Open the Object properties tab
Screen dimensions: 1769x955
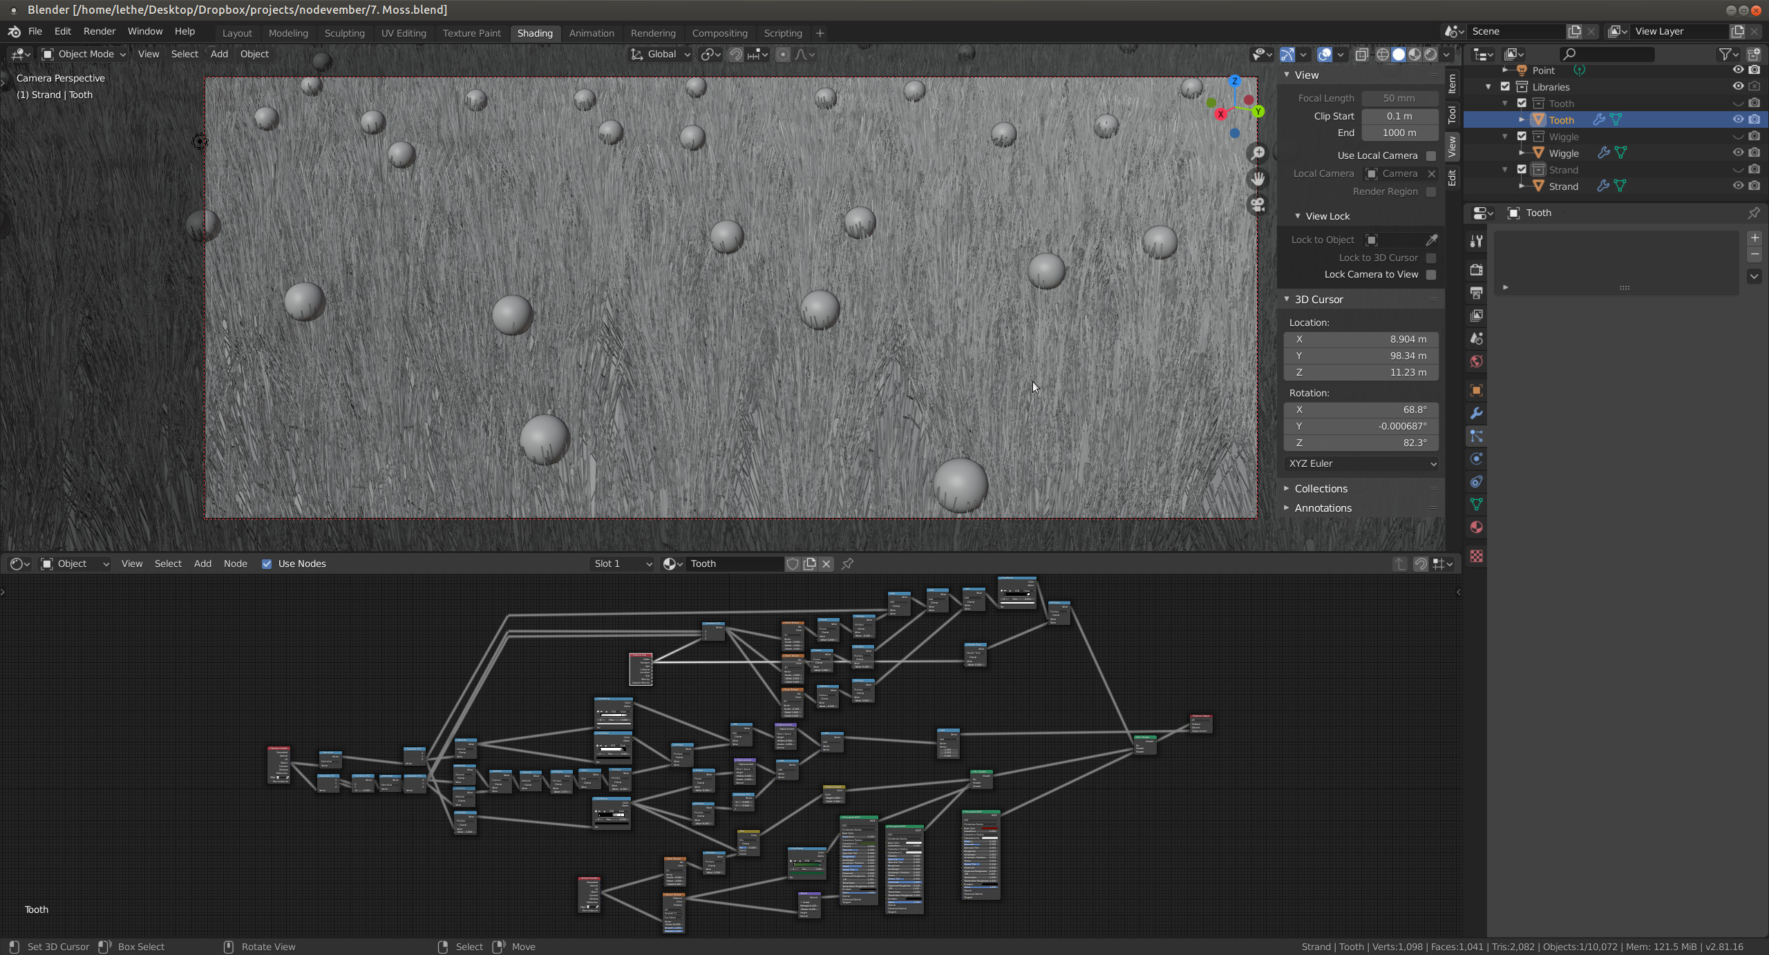tap(1477, 390)
